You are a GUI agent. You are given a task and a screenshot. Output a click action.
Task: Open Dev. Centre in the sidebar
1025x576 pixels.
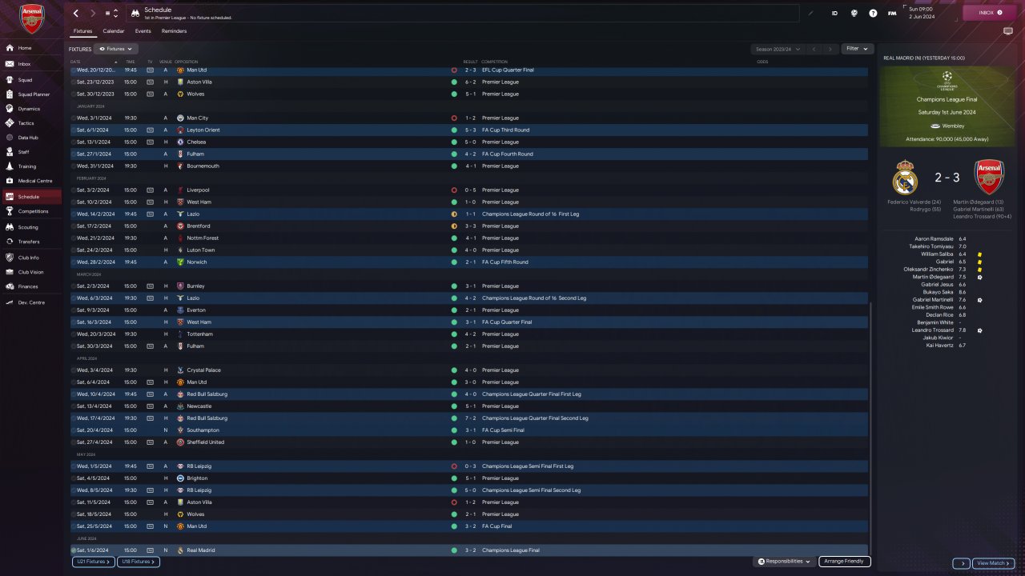click(x=31, y=302)
